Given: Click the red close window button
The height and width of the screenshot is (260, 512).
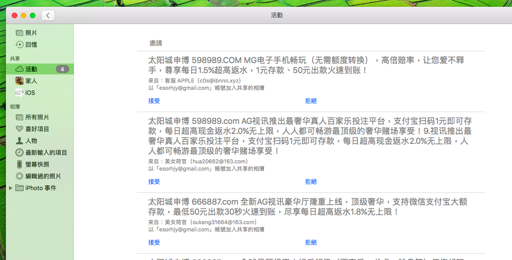Looking at the screenshot, I should [14, 15].
